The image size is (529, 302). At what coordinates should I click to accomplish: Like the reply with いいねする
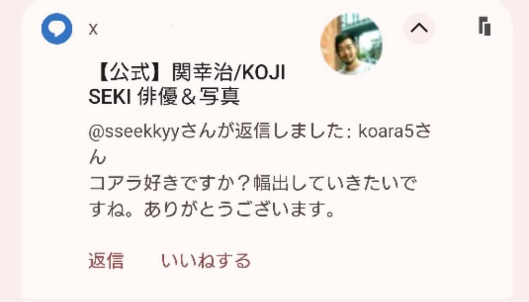(206, 261)
